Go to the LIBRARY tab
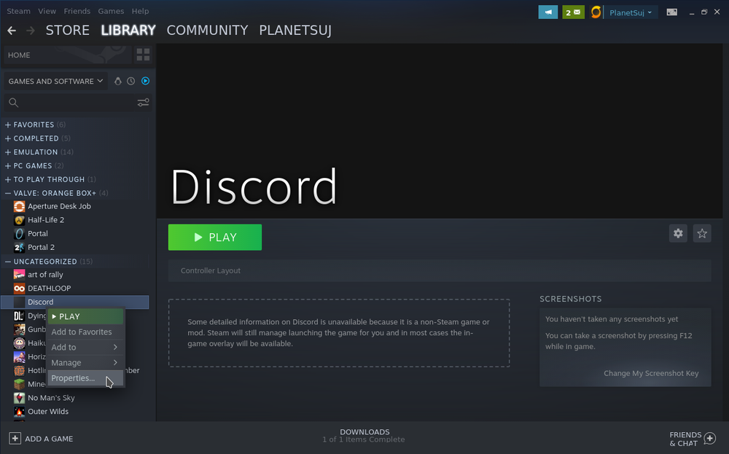 point(128,31)
